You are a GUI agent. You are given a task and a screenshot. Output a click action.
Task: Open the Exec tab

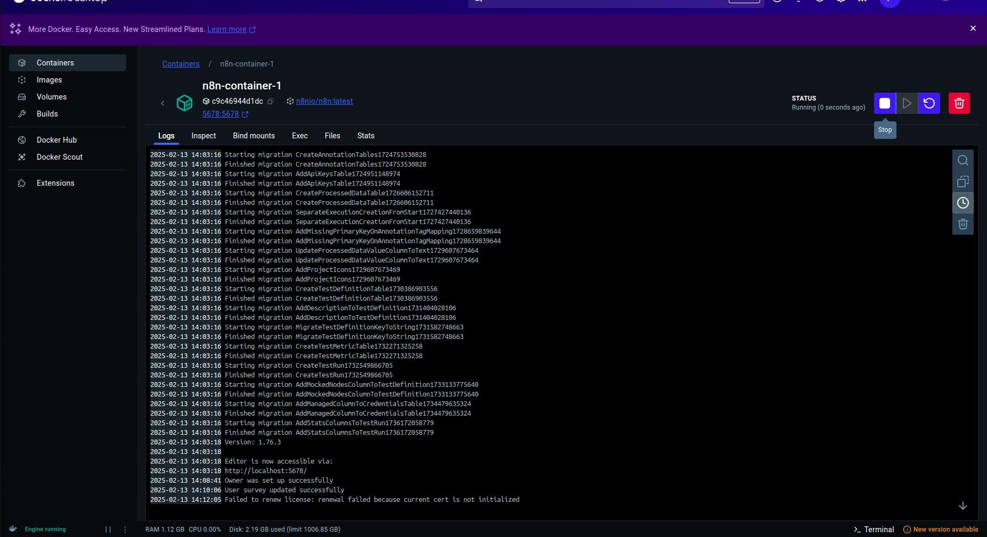coord(299,136)
